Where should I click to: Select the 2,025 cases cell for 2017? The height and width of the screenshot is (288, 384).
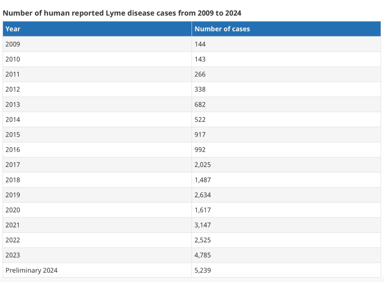pos(203,165)
